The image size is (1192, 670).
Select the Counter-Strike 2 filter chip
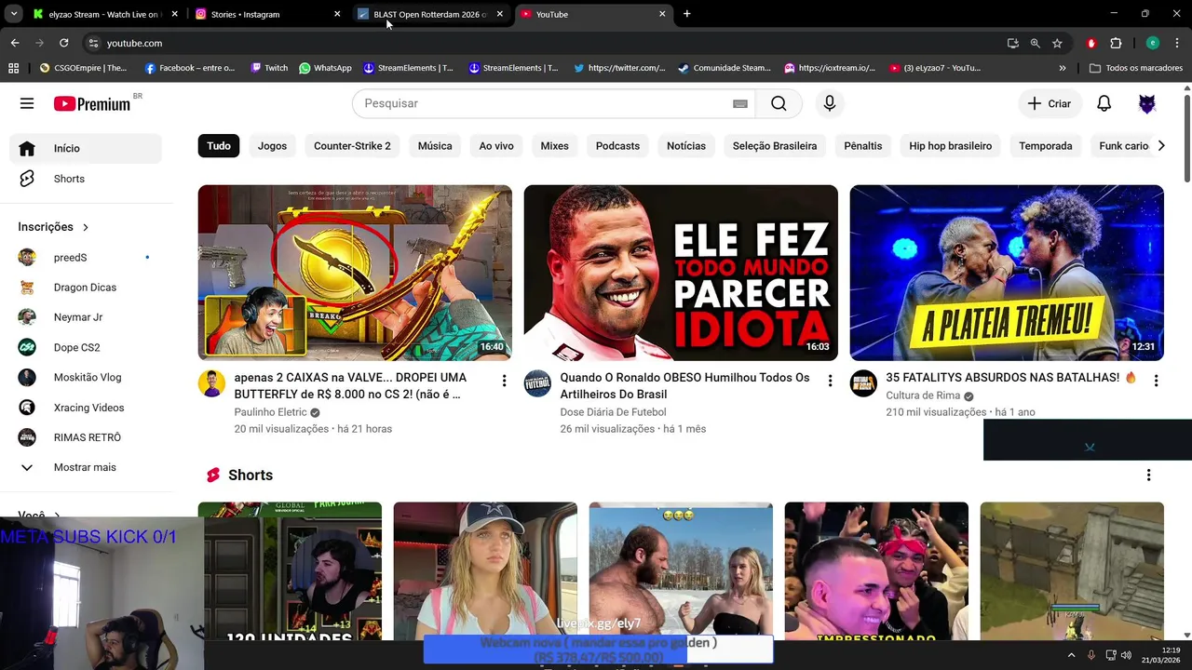click(x=352, y=146)
